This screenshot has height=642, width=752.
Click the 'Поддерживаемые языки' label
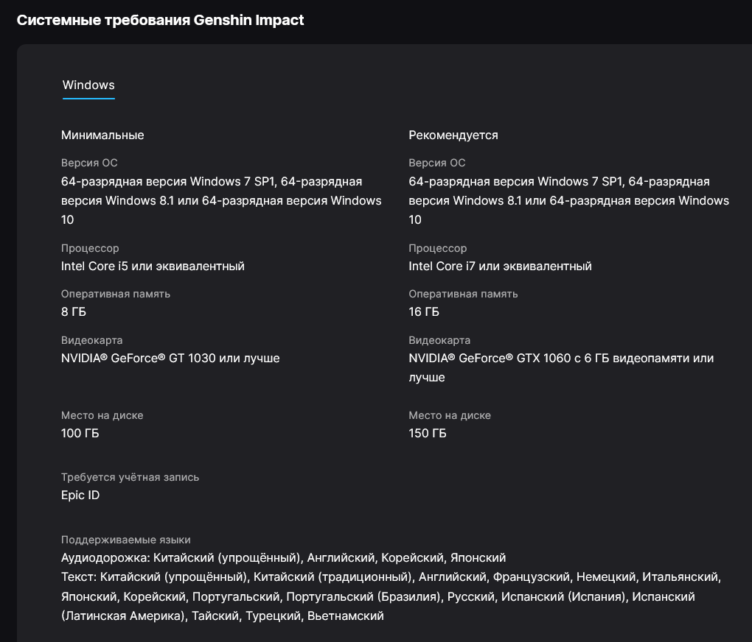(x=125, y=540)
